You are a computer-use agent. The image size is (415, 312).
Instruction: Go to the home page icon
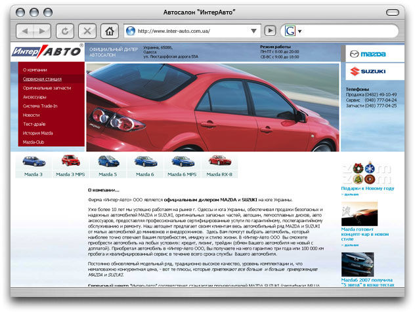[x=110, y=31]
